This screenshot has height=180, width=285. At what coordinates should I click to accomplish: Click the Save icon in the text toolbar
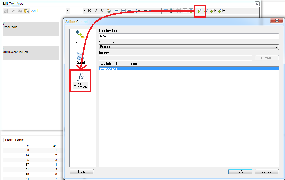[x=6, y=11]
